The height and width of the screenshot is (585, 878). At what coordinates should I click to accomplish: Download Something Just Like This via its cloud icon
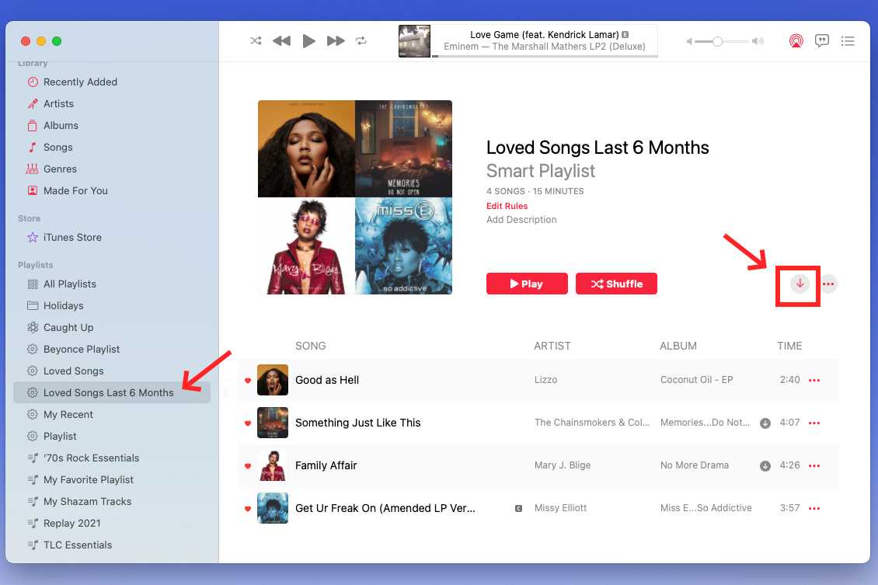[765, 423]
